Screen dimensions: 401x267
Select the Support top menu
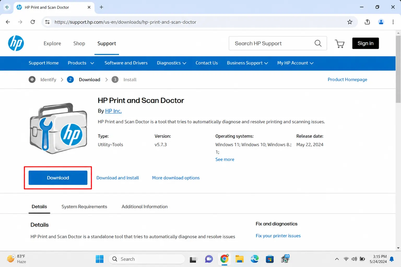tap(107, 44)
